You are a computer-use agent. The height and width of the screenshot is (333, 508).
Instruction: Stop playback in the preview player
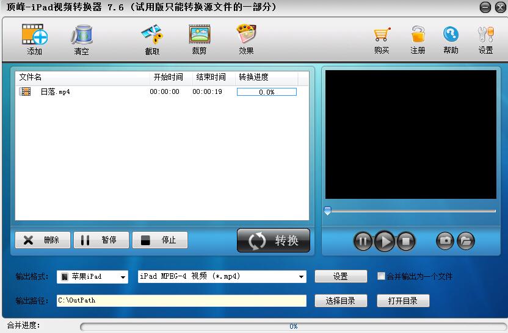(x=406, y=241)
